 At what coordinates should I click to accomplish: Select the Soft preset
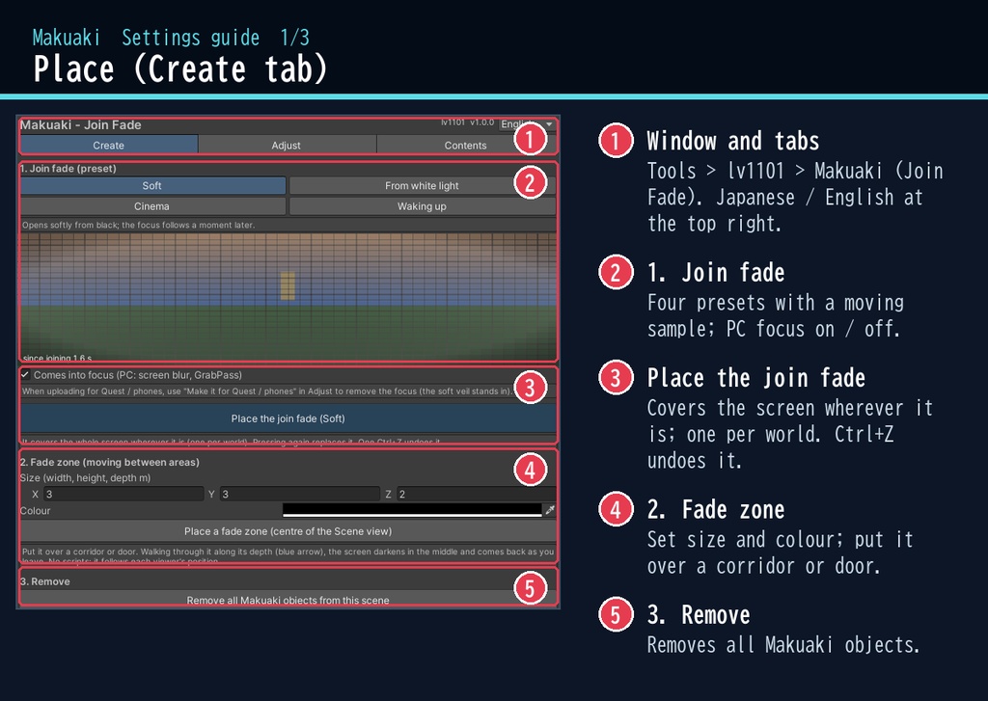[152, 186]
